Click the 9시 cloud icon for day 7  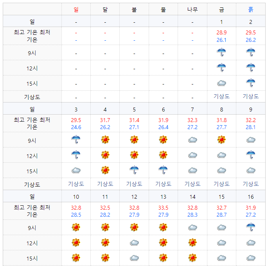coord(192,140)
